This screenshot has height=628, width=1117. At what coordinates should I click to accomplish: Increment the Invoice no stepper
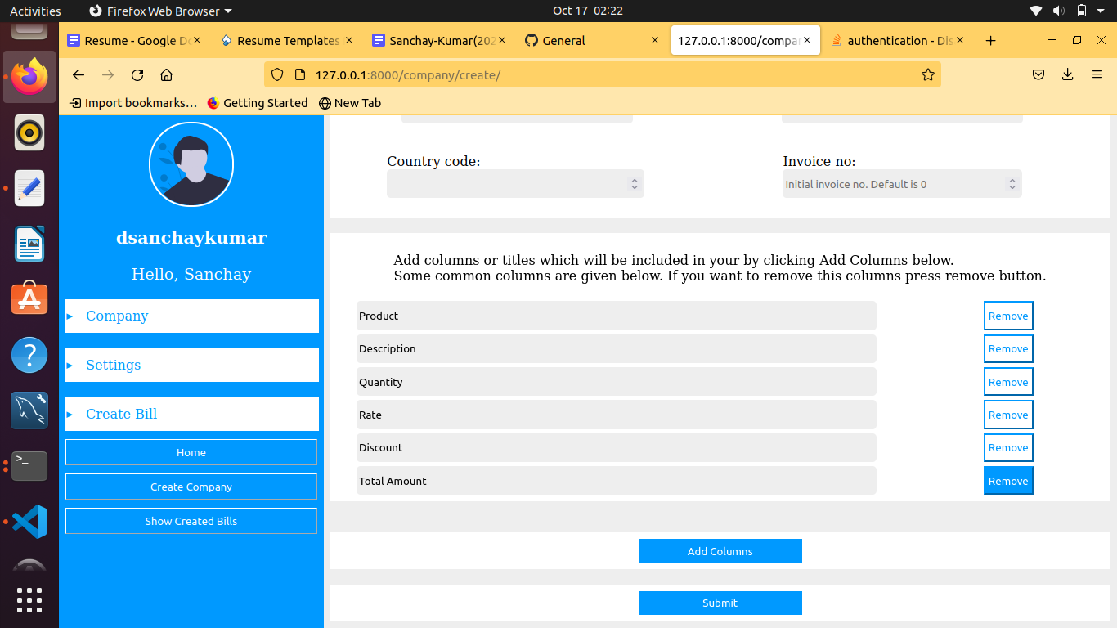1012,180
